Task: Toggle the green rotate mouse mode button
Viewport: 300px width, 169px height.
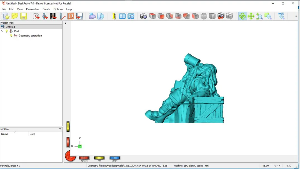Action: 242,16
